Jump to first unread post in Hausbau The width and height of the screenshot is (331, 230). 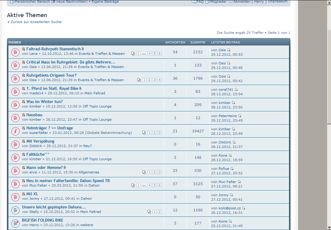[24, 115]
